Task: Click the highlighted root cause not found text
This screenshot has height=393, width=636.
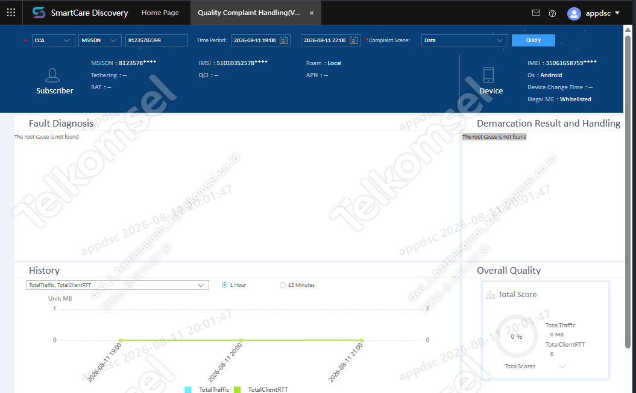Action: (494, 137)
